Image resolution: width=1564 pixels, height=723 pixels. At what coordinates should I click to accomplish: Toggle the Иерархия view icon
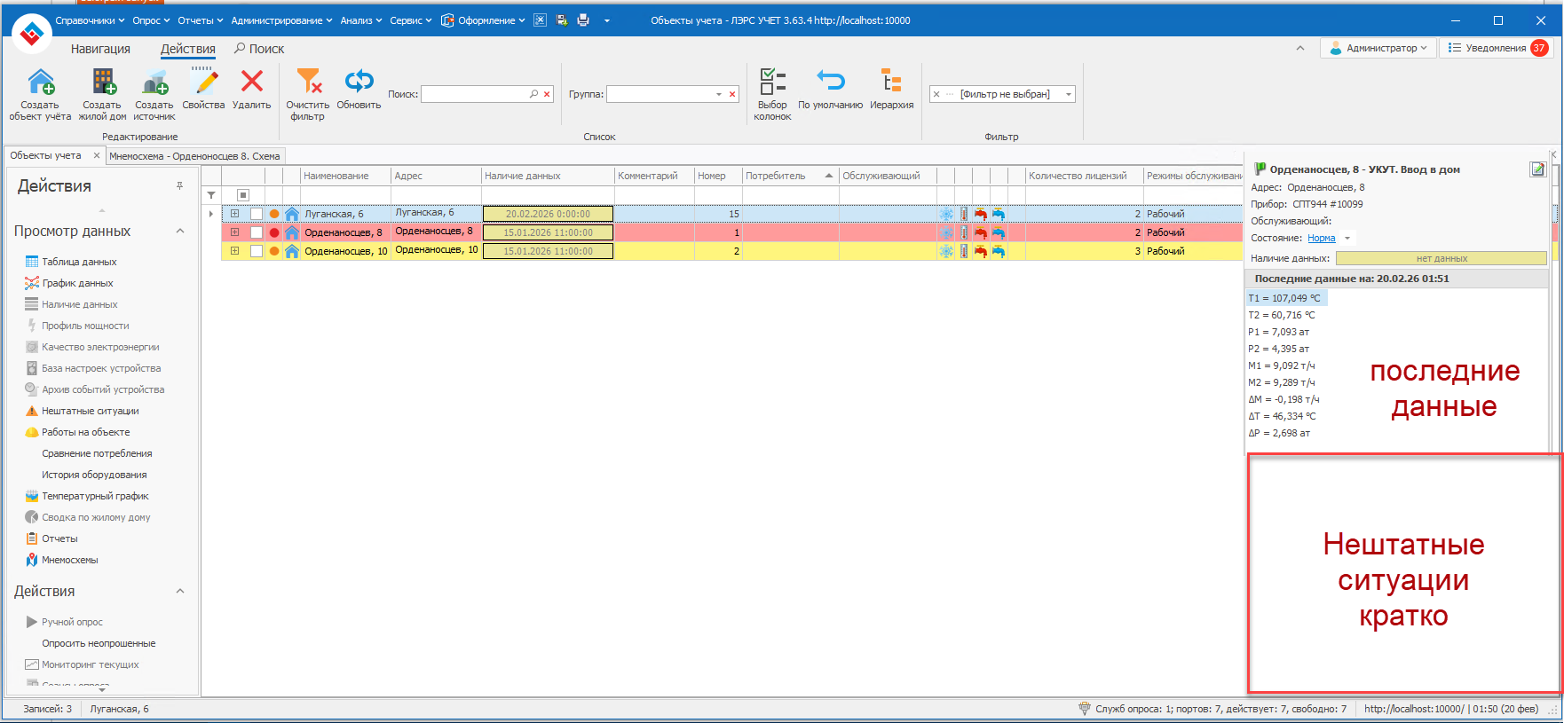(x=891, y=82)
